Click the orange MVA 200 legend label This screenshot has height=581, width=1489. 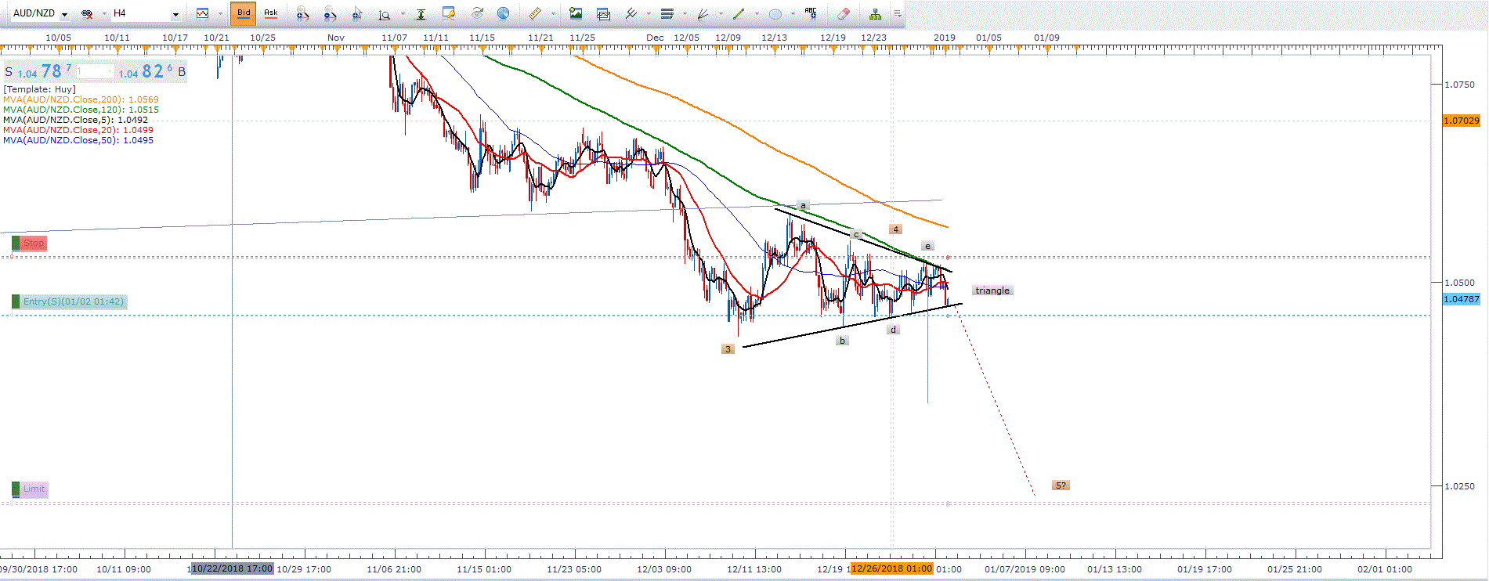81,99
